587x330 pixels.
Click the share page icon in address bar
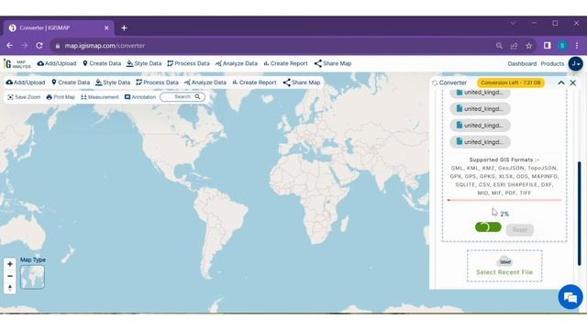(x=514, y=46)
